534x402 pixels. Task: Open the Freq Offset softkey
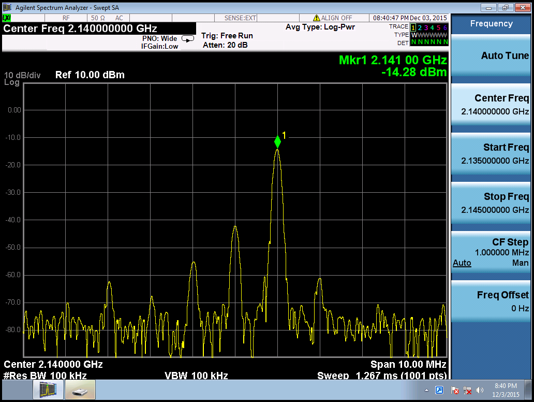click(491, 301)
